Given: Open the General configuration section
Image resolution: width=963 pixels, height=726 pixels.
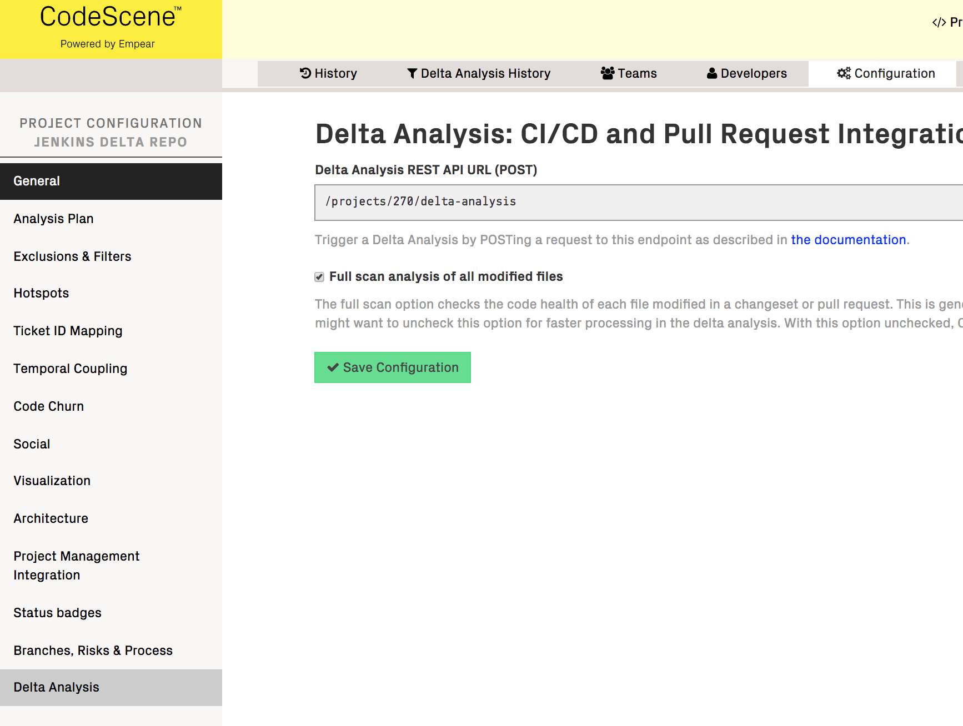Looking at the screenshot, I should [111, 181].
